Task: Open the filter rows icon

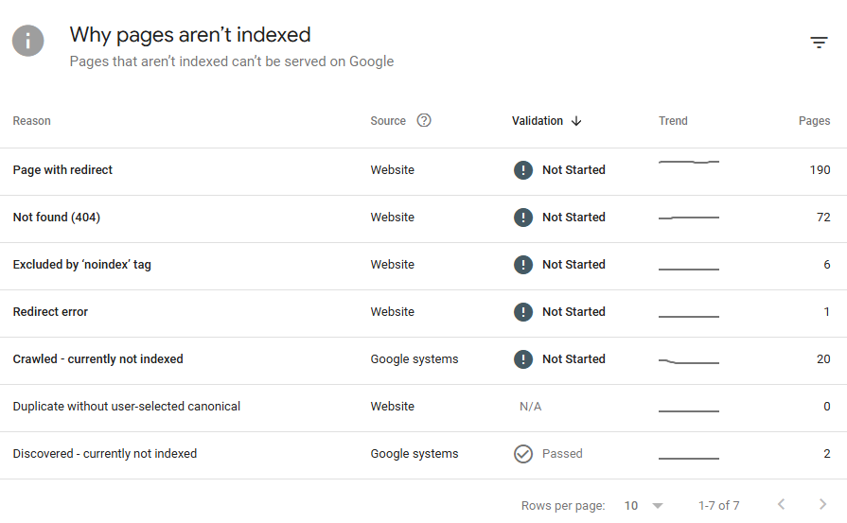Action: 819,43
